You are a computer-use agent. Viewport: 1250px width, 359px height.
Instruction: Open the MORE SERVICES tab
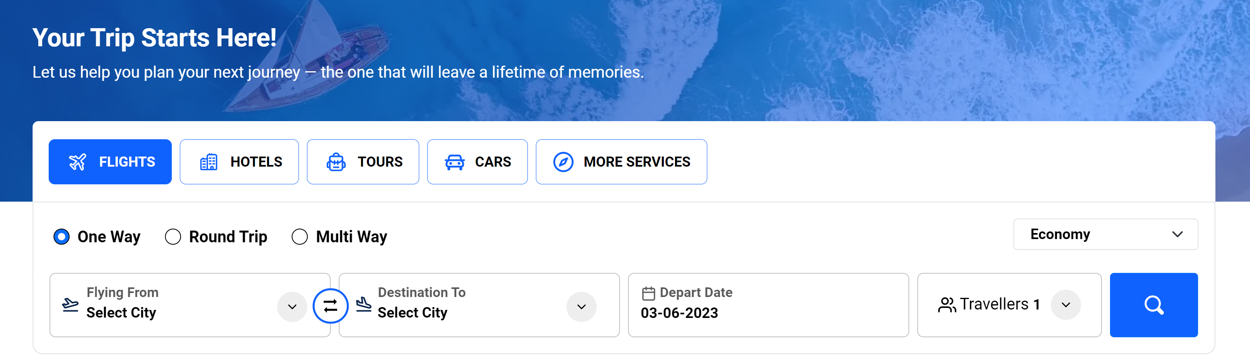pos(621,162)
